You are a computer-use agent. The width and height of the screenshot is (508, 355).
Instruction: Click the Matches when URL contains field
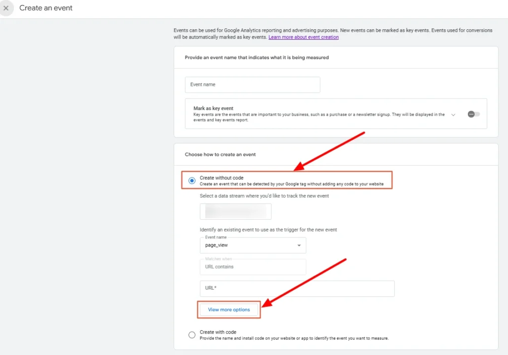[253, 267]
